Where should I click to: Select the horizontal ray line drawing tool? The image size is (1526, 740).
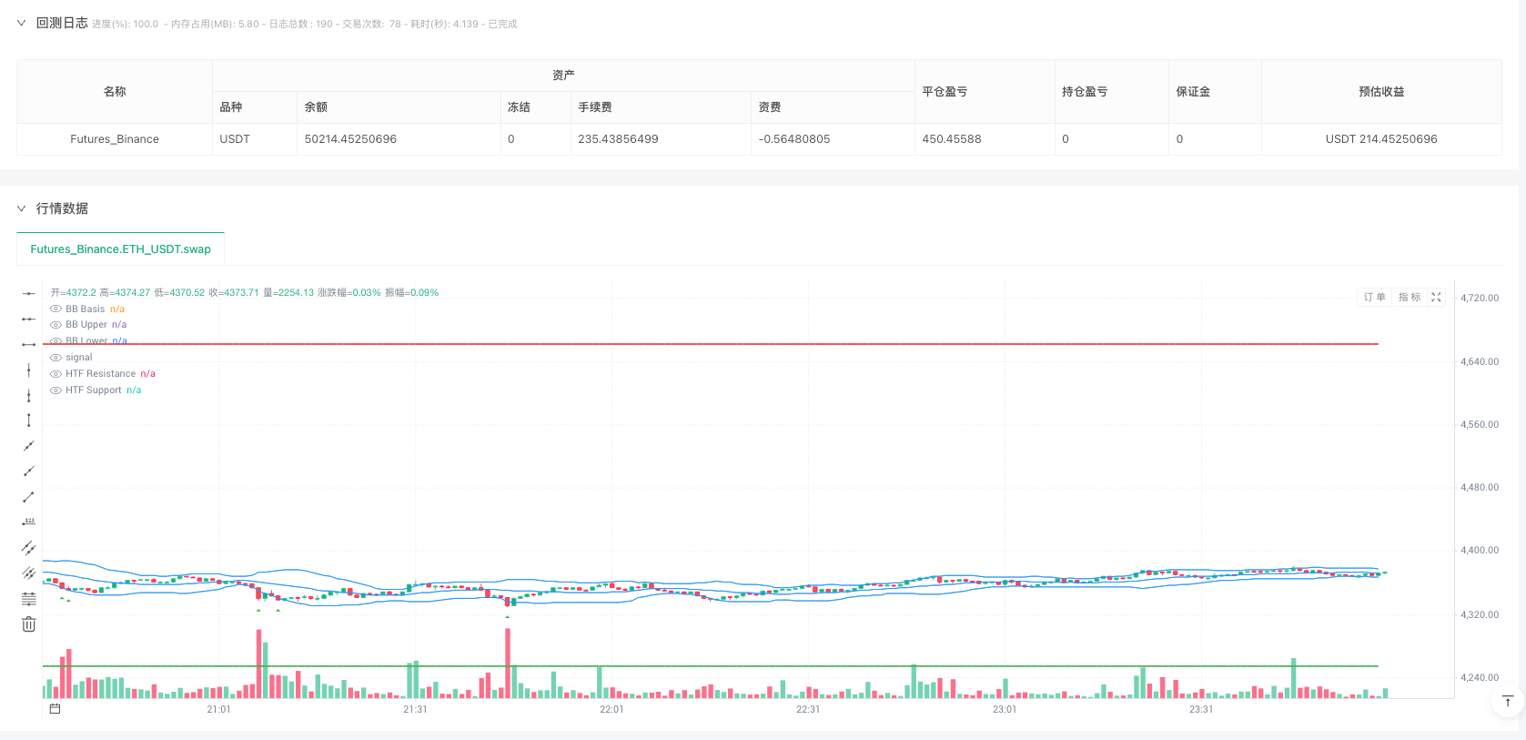[29, 319]
